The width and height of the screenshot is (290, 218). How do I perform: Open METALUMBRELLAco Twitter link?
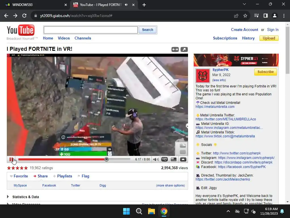(226, 119)
